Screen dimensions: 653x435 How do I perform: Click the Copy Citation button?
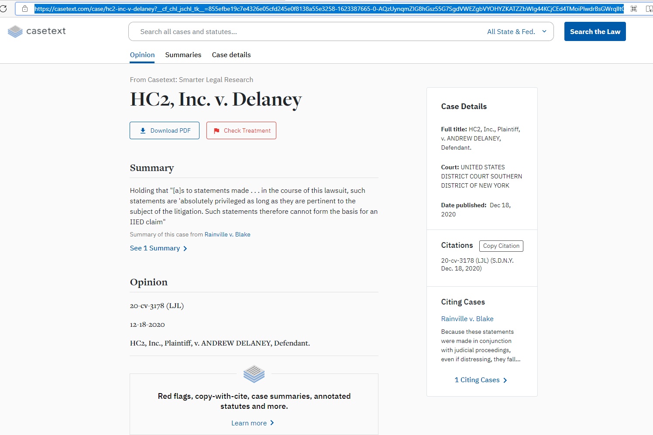pos(501,246)
